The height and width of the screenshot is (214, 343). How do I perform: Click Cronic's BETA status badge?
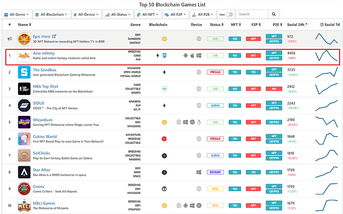(x=215, y=189)
